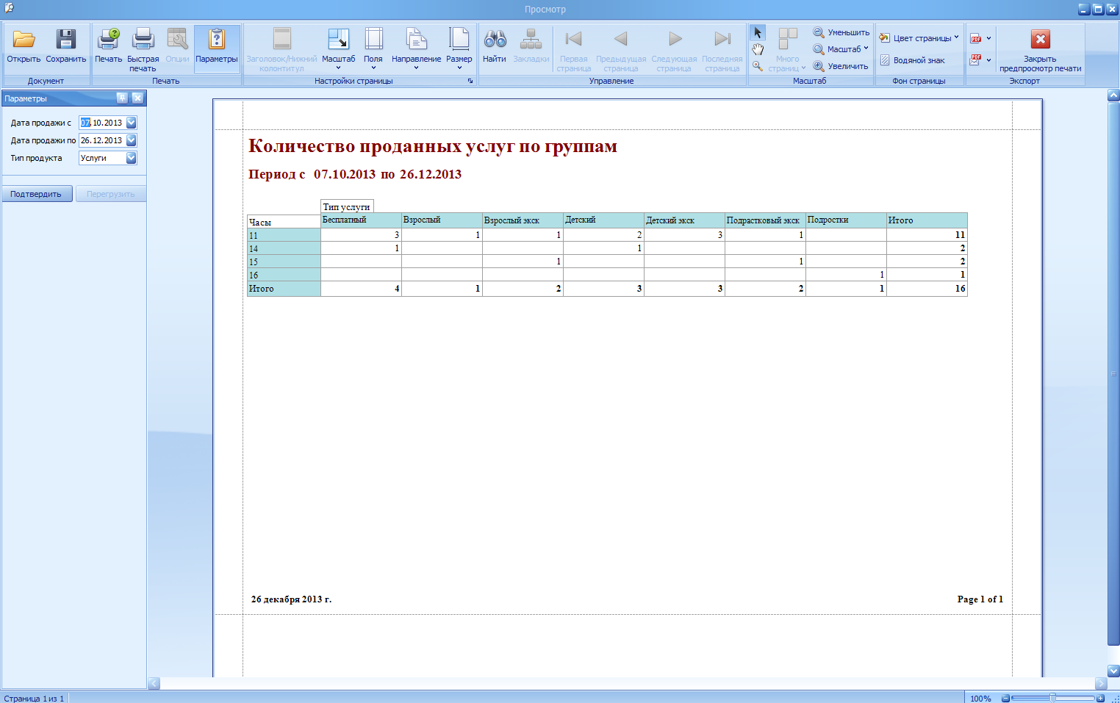Expand the Тип продукта combo box

tap(132, 158)
